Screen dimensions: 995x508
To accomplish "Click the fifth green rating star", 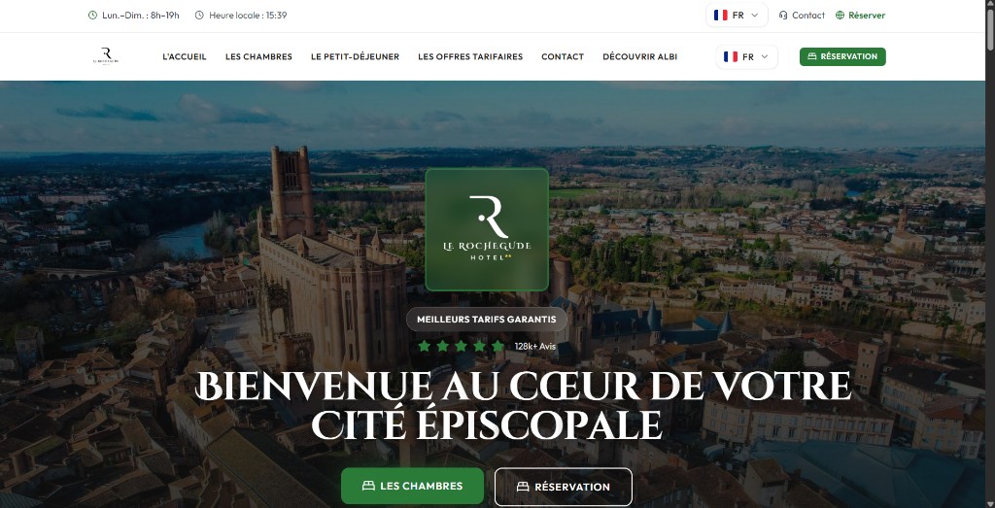I will click(498, 347).
